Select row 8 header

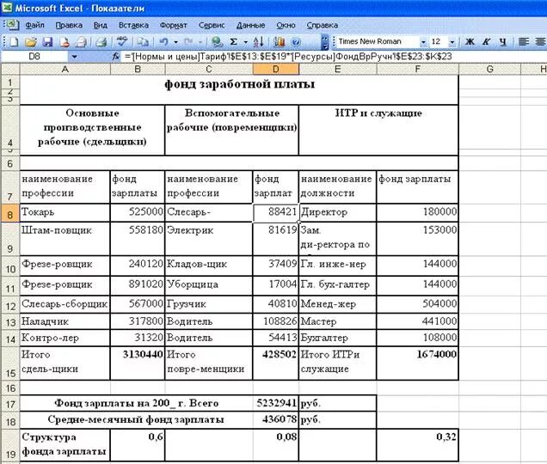(10, 213)
